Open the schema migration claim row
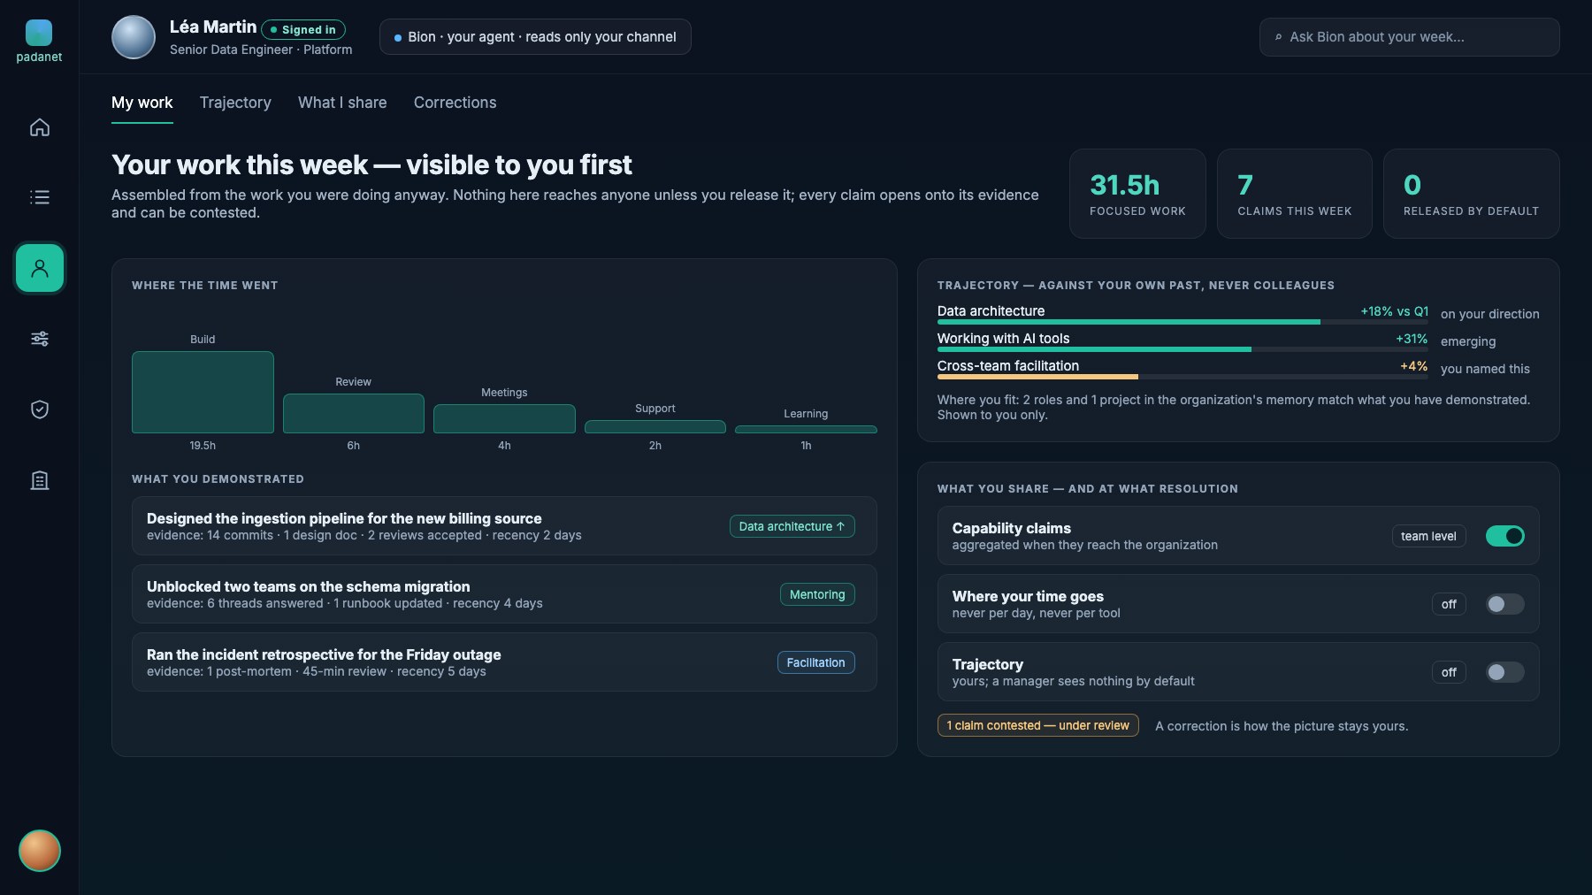Viewport: 1592px width, 895px height. pos(504,593)
